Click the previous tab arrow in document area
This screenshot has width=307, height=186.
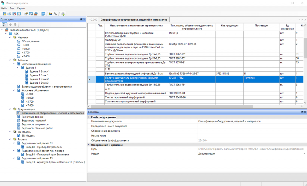coord(300,19)
